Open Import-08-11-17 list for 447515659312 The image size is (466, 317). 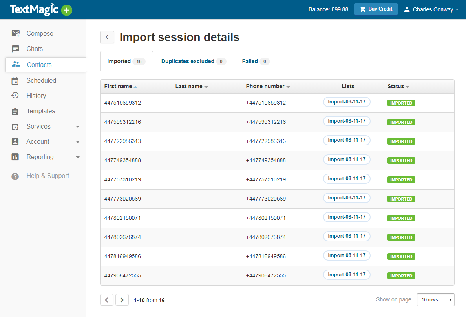pos(347,102)
